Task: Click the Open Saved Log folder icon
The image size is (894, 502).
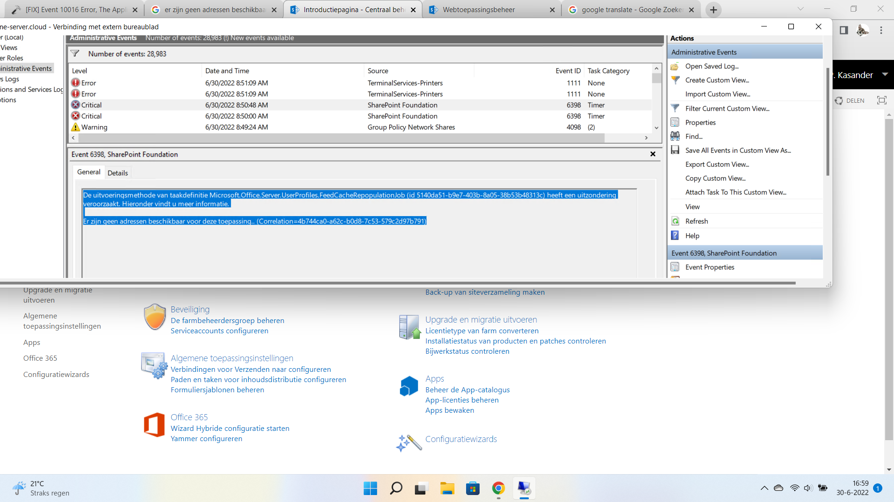Action: pyautogui.click(x=675, y=66)
